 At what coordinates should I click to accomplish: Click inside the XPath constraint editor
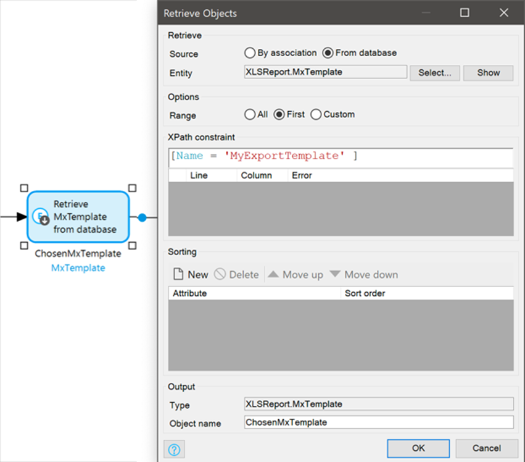pos(339,156)
